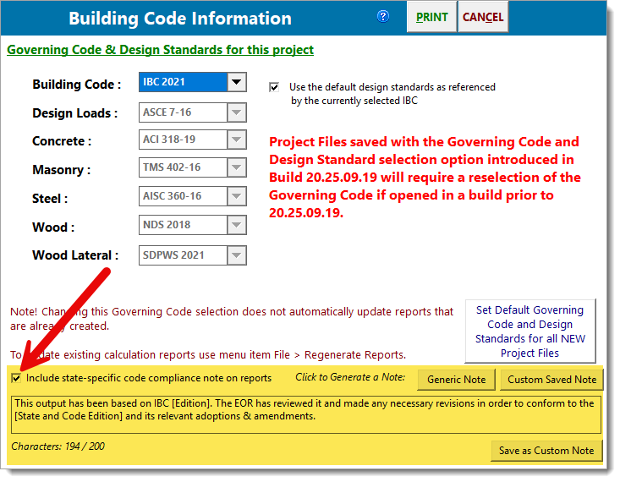Toggle use default design standards checkbox
The height and width of the screenshot is (482, 620).
[274, 87]
